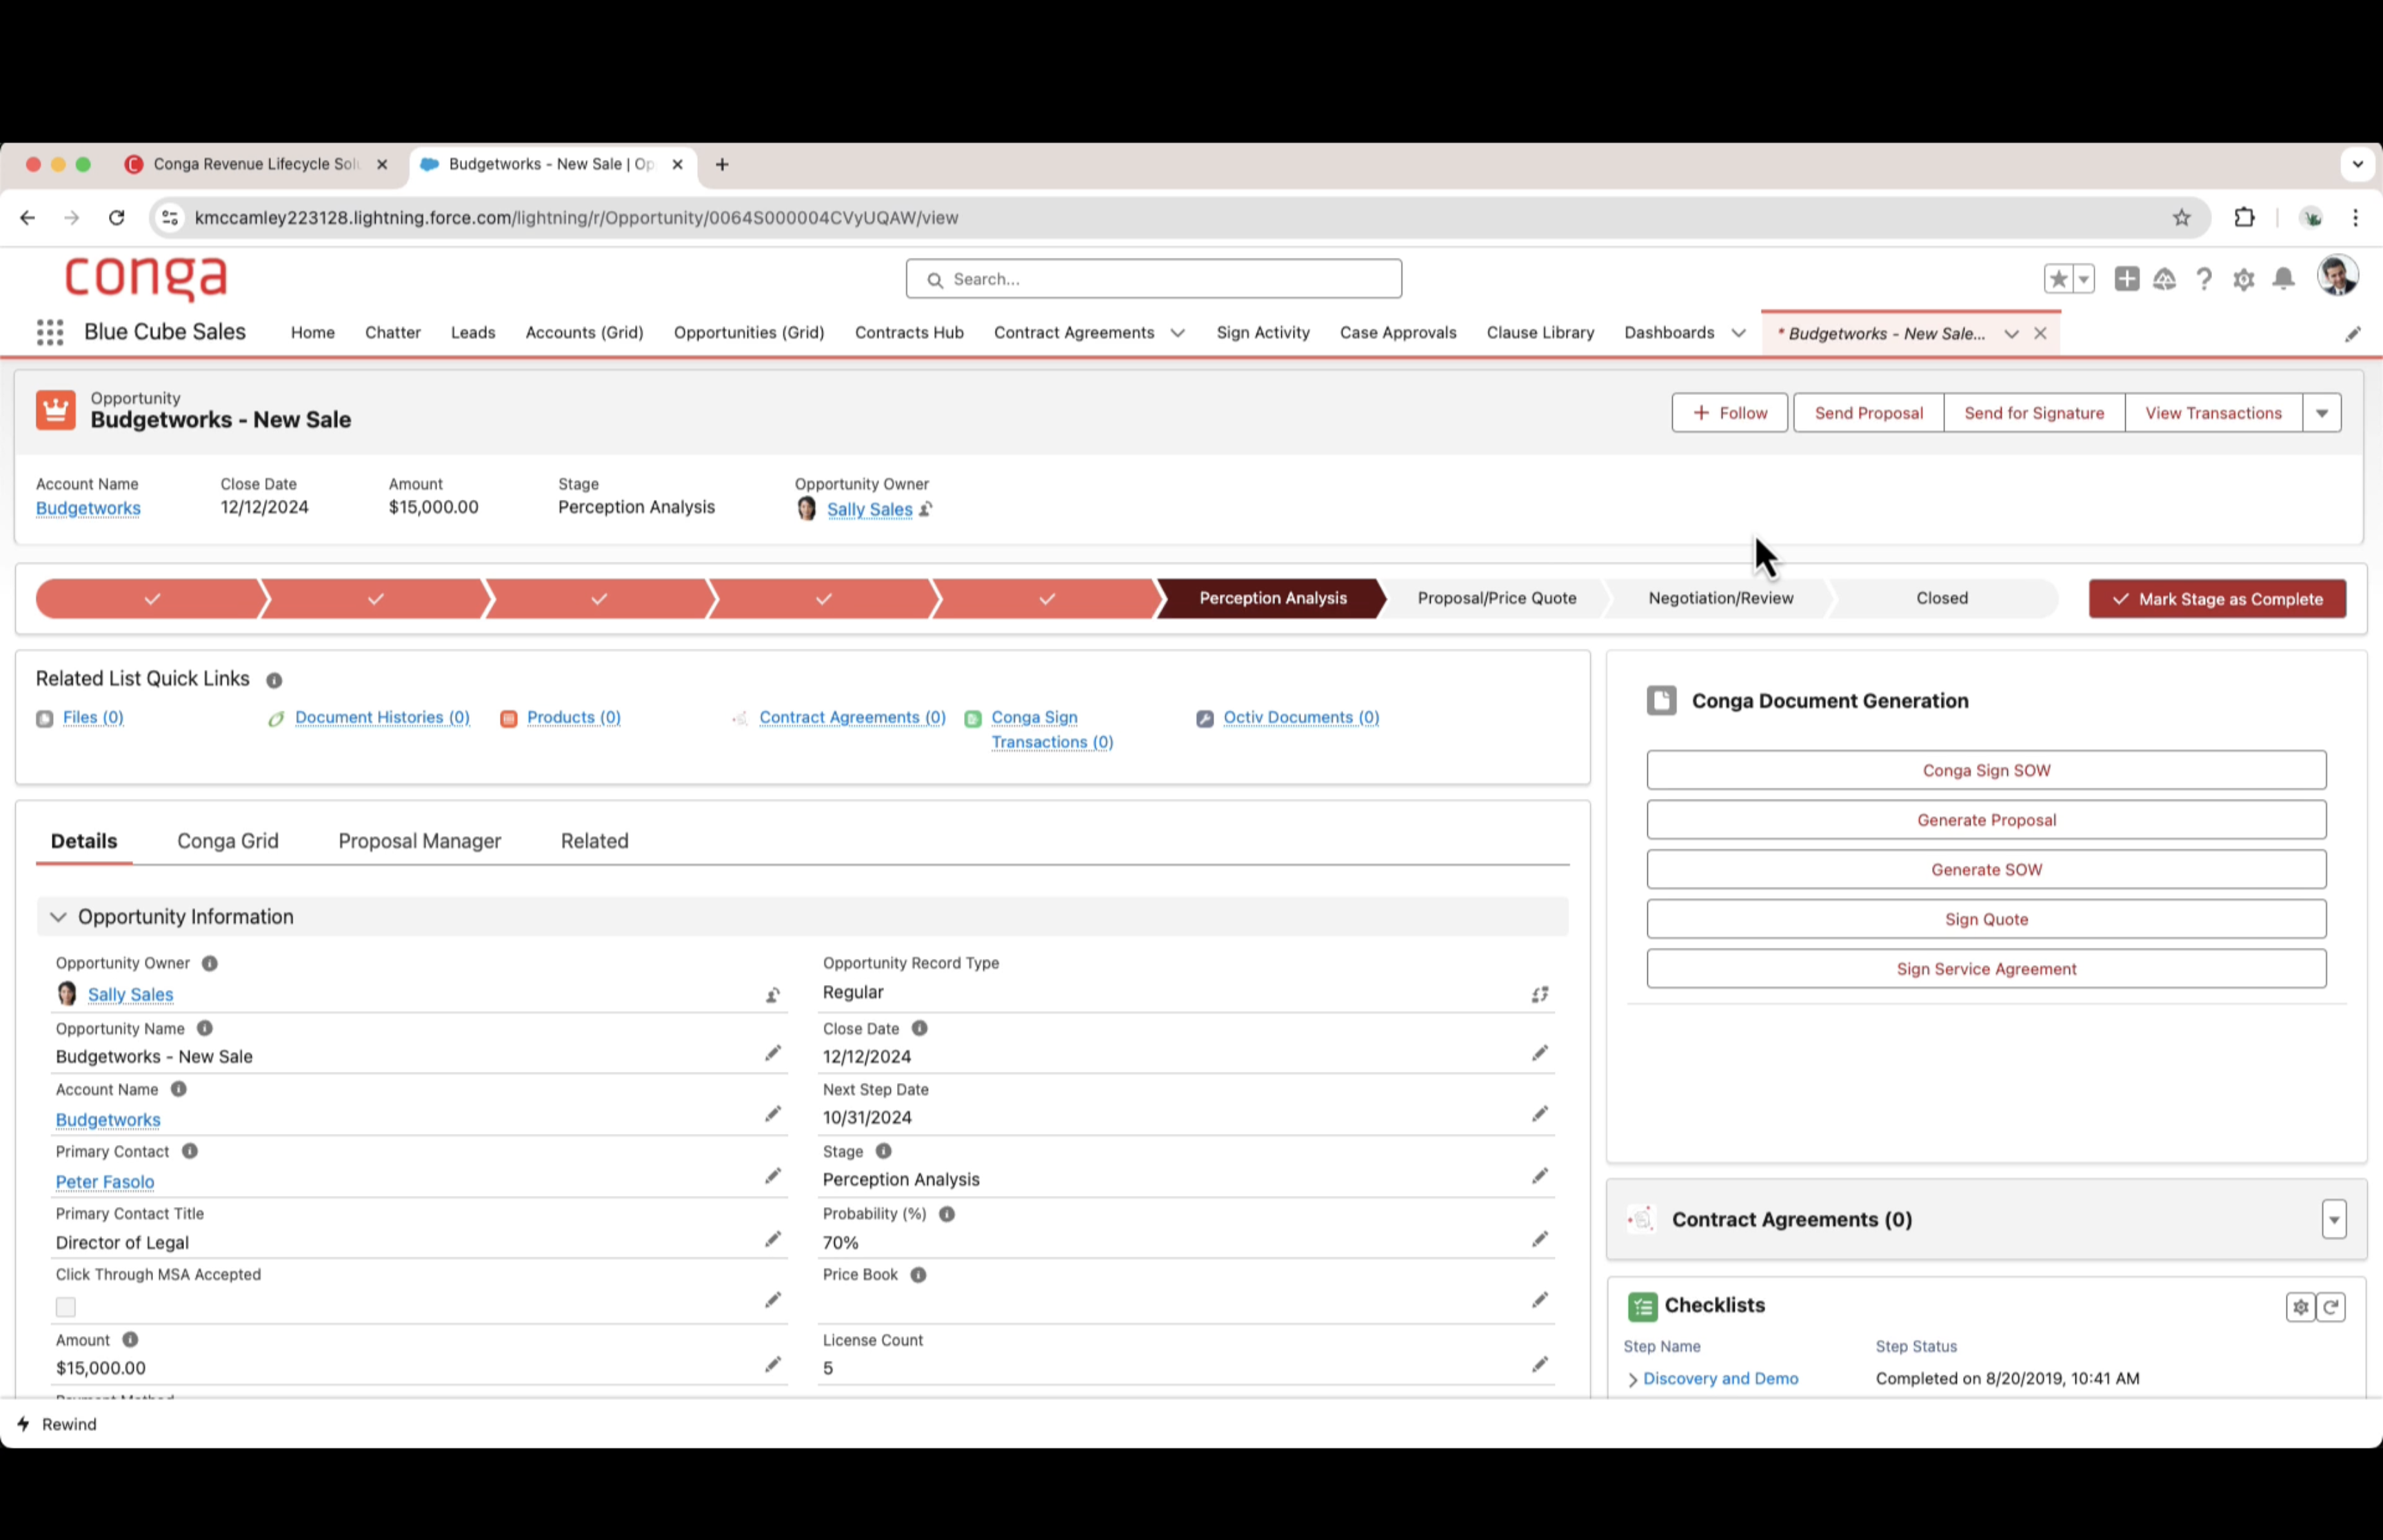The width and height of the screenshot is (2383, 1540).
Task: Edit the Close Date field pencil icon
Action: pyautogui.click(x=1539, y=1053)
